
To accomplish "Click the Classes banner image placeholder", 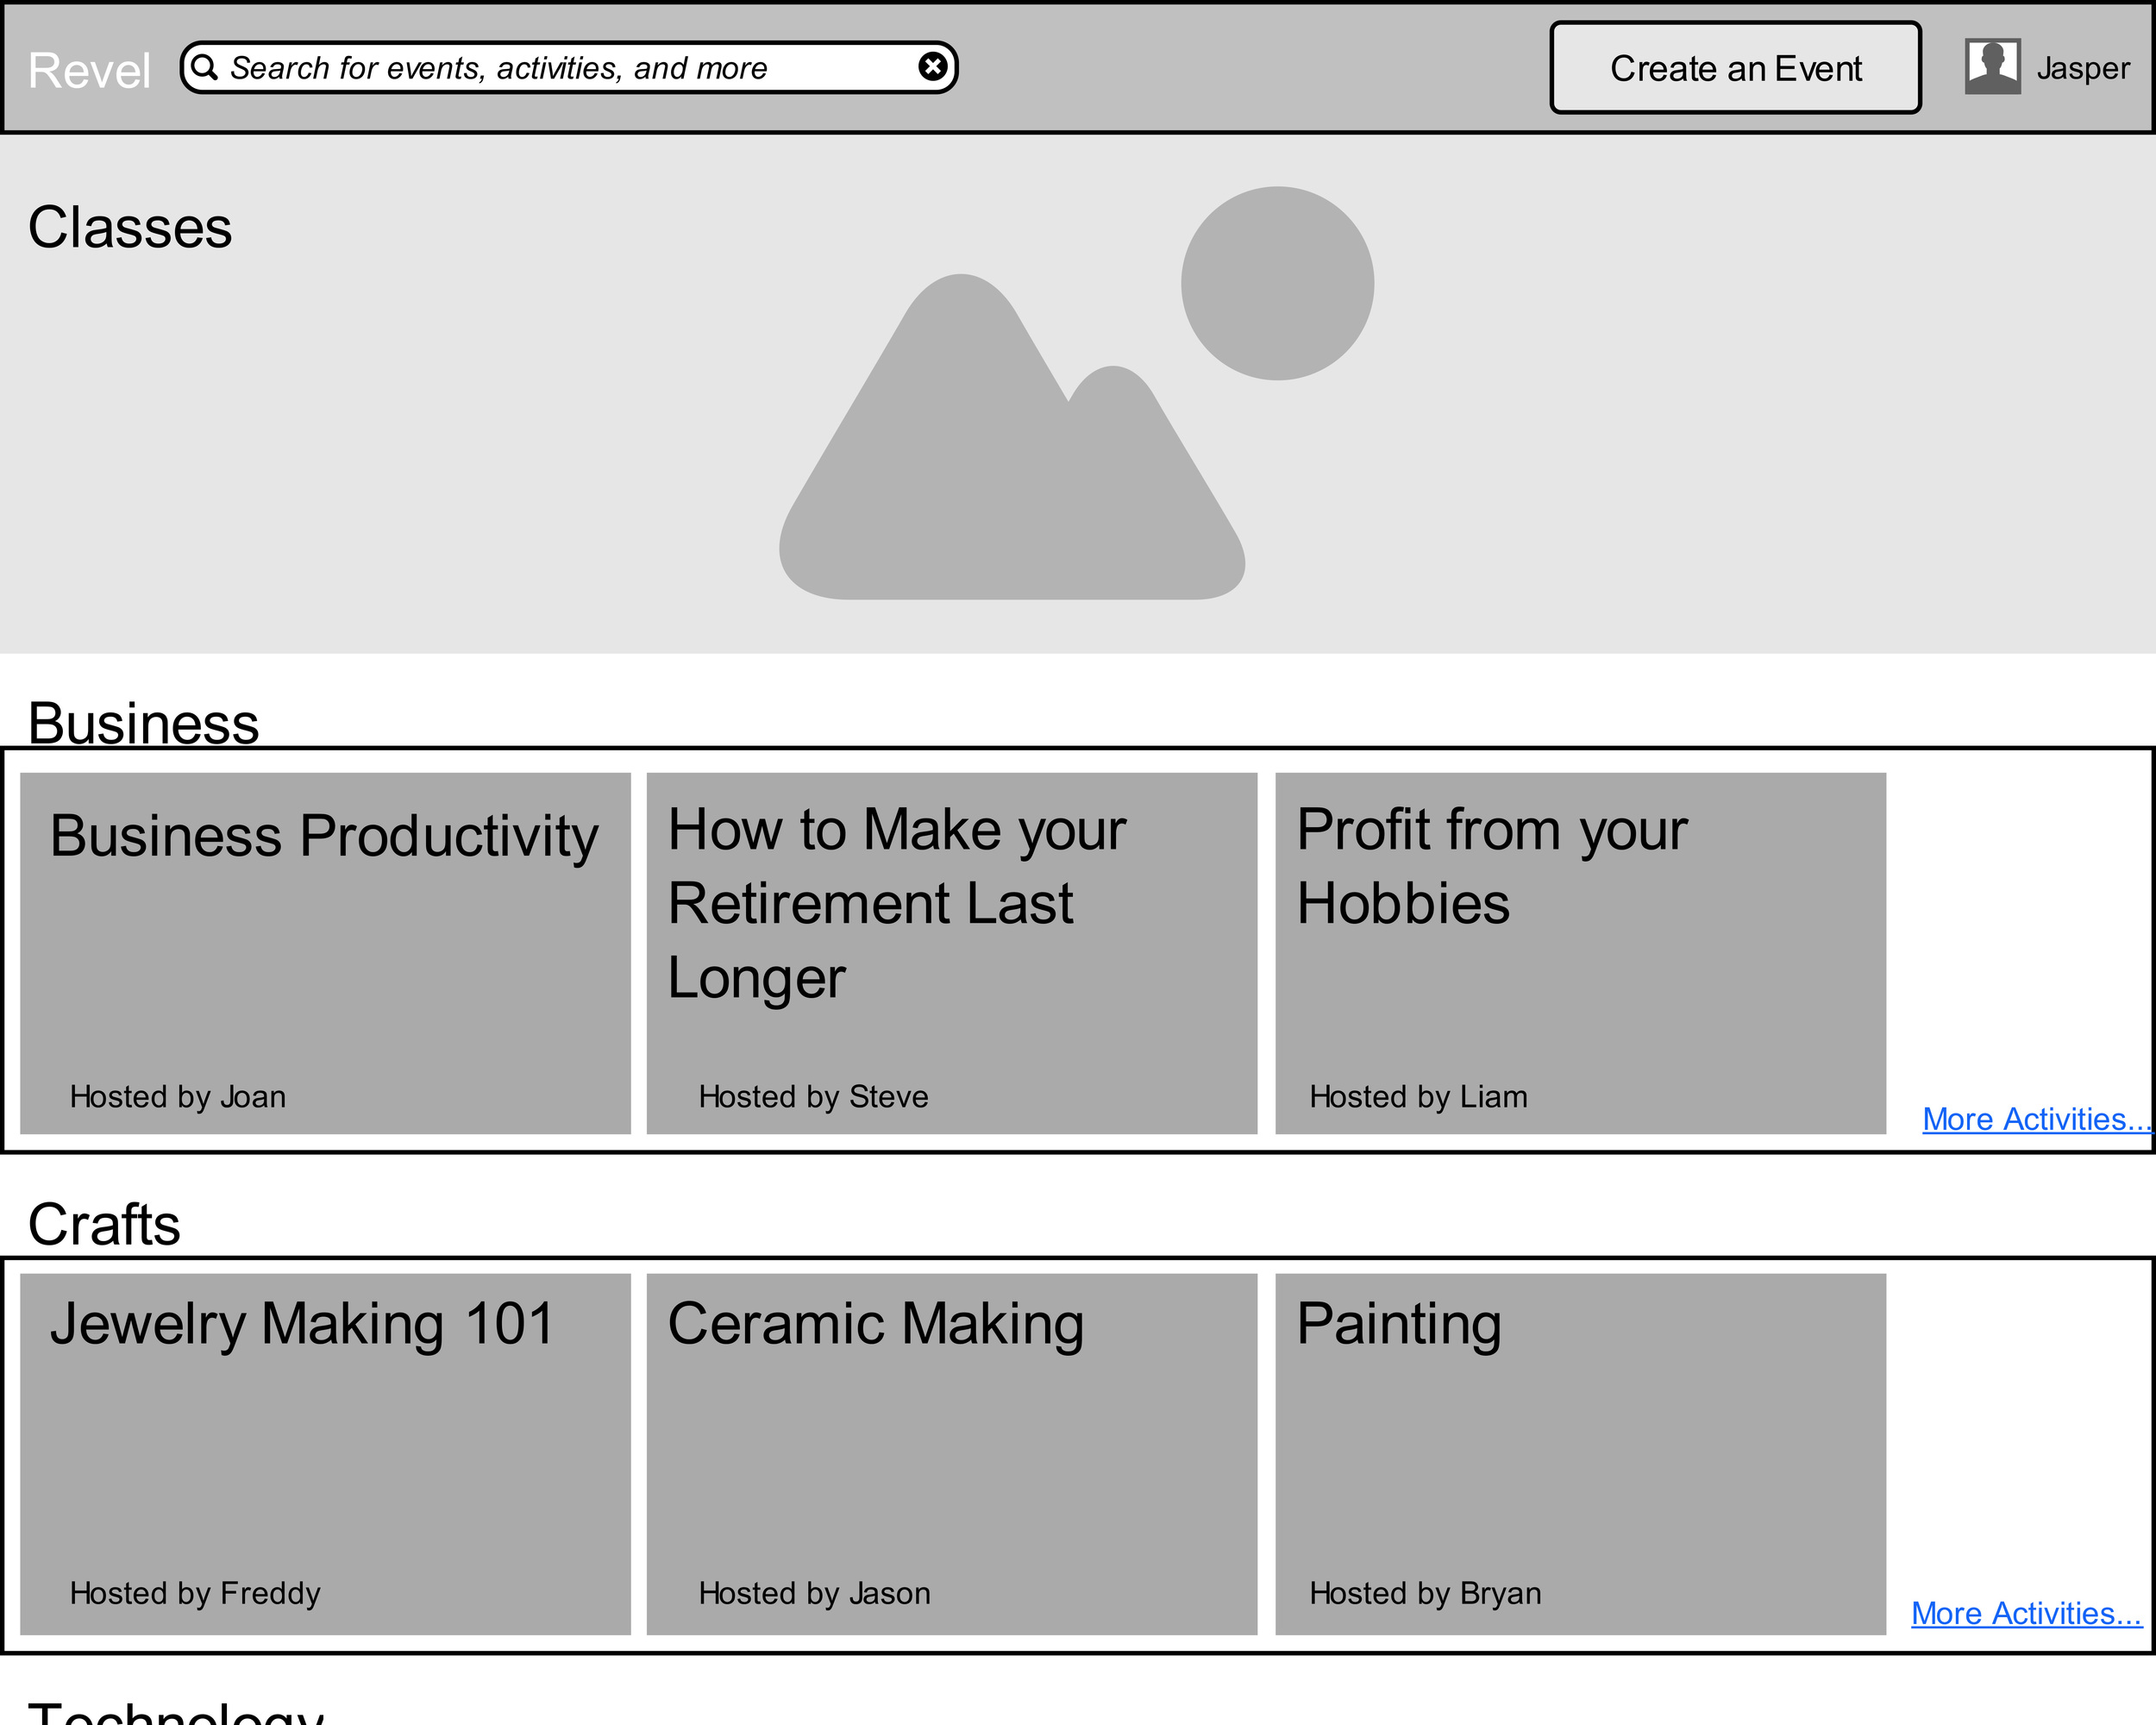I will (x=1077, y=393).
